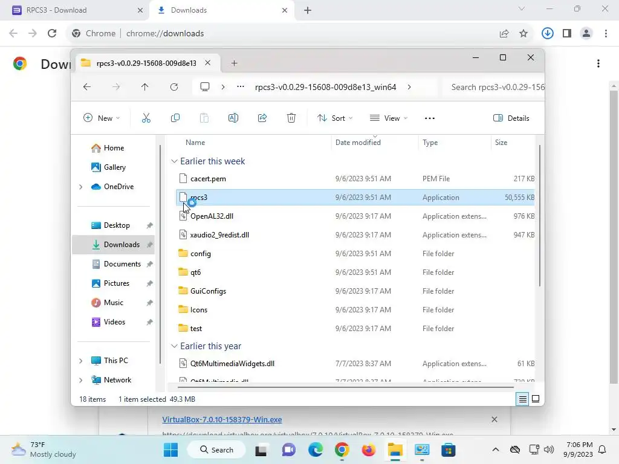The width and height of the screenshot is (619, 464).
Task: Go to Desktop in navigation pane
Action: pyautogui.click(x=114, y=225)
